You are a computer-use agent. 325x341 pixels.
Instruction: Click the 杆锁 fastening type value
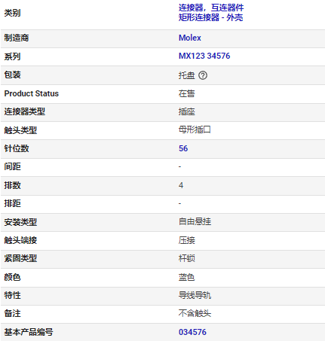(x=187, y=258)
